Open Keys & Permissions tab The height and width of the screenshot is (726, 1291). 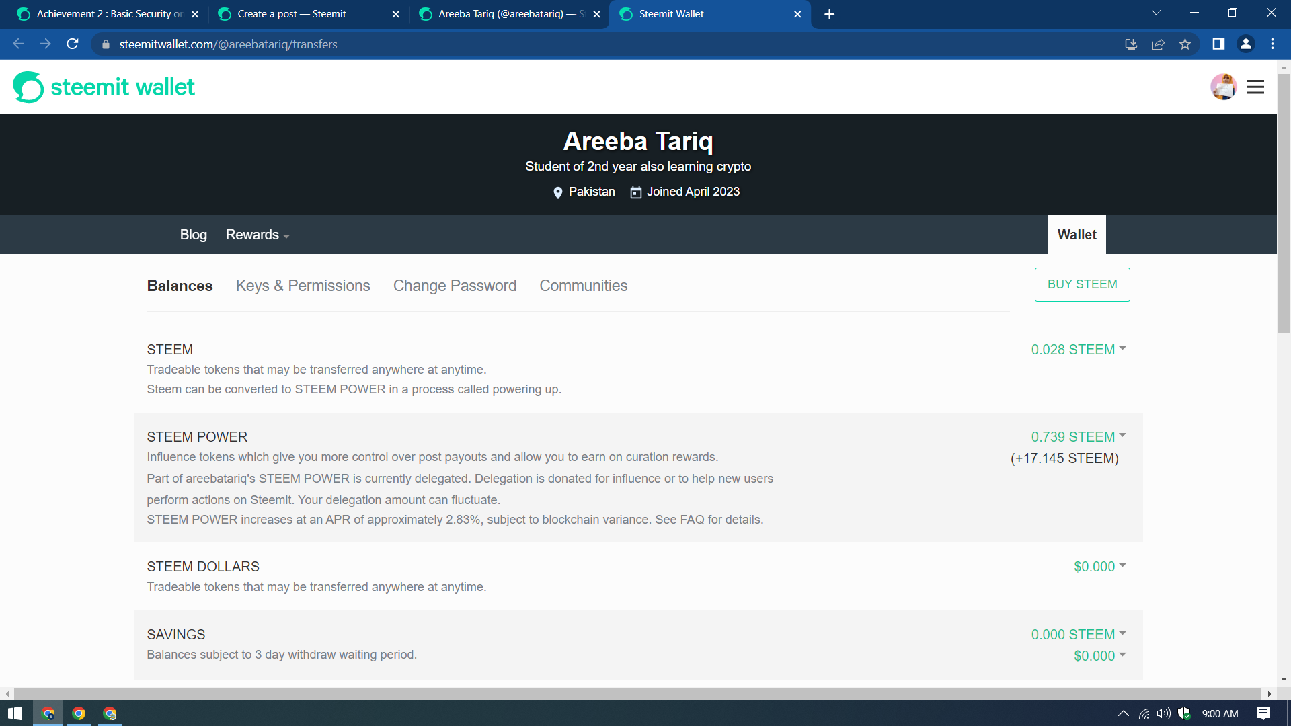[303, 286]
